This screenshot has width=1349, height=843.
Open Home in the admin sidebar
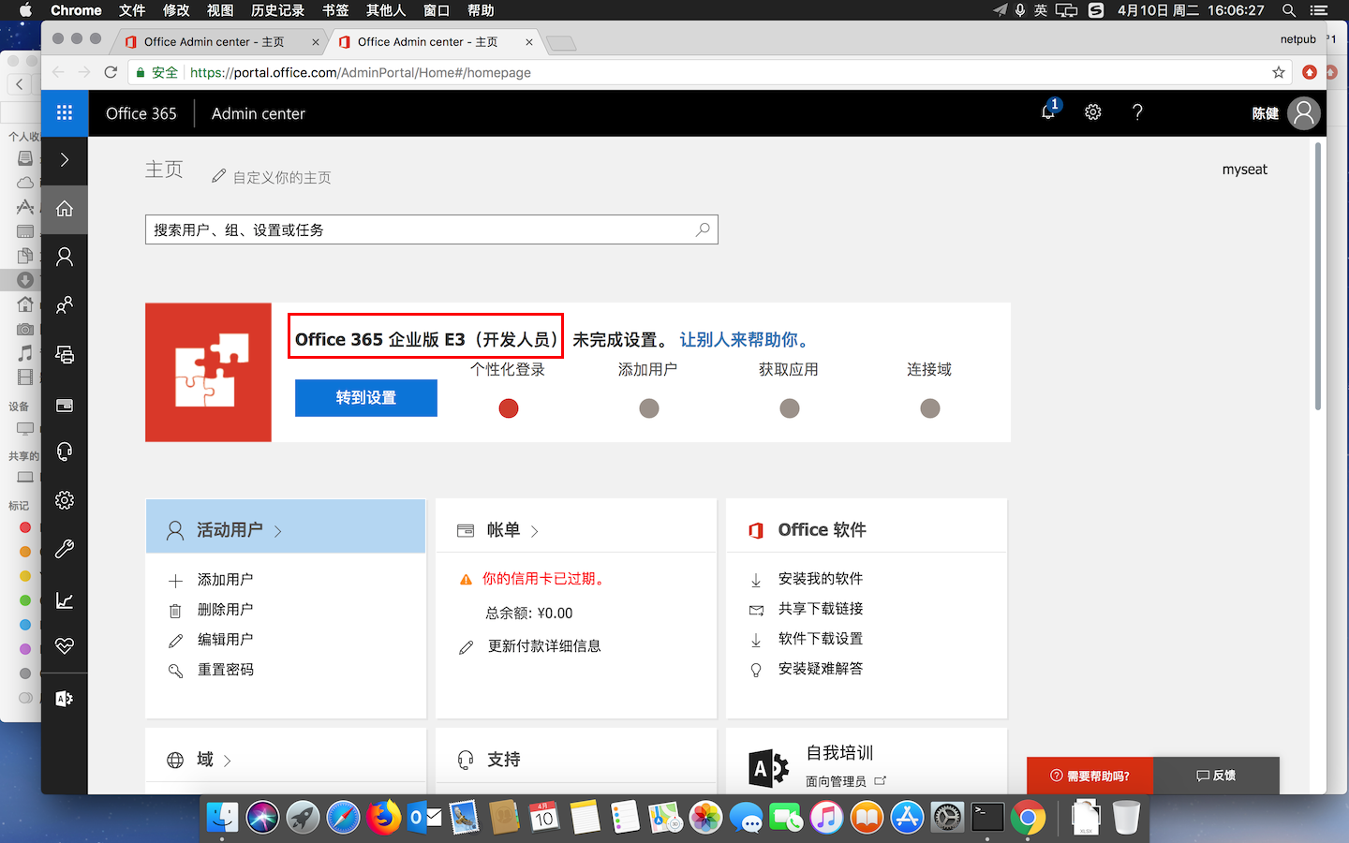coord(65,209)
